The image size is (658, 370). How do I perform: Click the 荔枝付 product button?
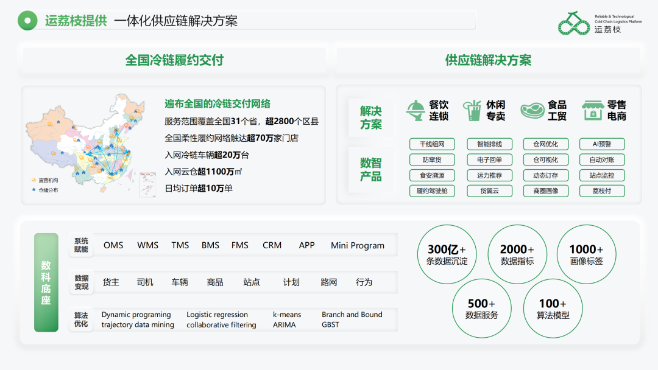click(602, 191)
